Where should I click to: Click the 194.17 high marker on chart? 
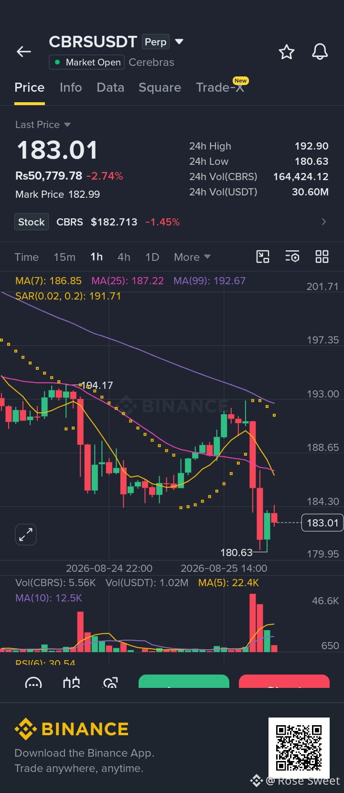tap(97, 386)
